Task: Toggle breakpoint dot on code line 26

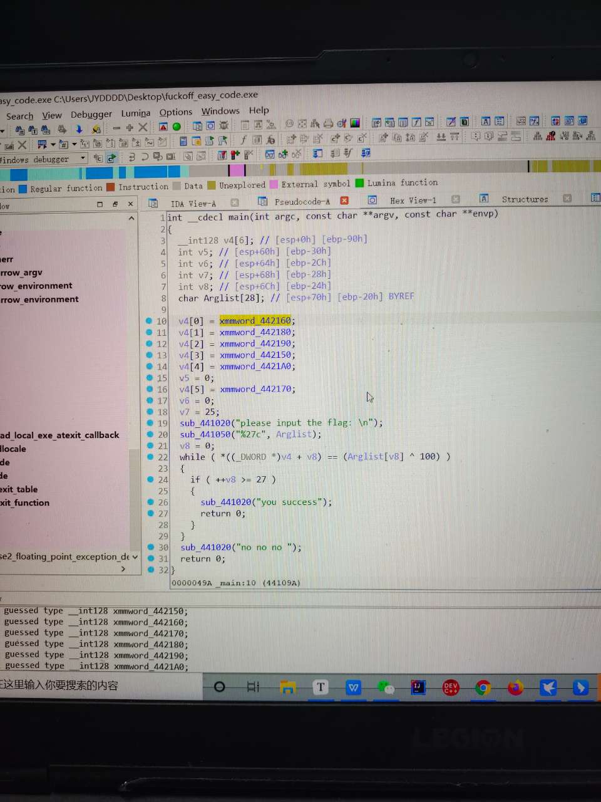Action: click(x=150, y=502)
